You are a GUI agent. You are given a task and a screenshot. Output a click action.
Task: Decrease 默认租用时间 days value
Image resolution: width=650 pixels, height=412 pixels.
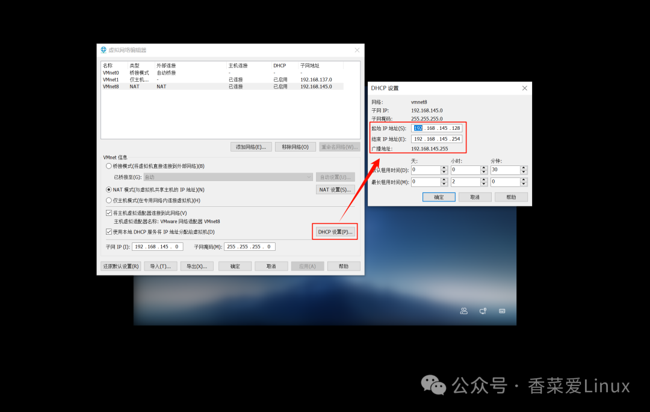[444, 172]
